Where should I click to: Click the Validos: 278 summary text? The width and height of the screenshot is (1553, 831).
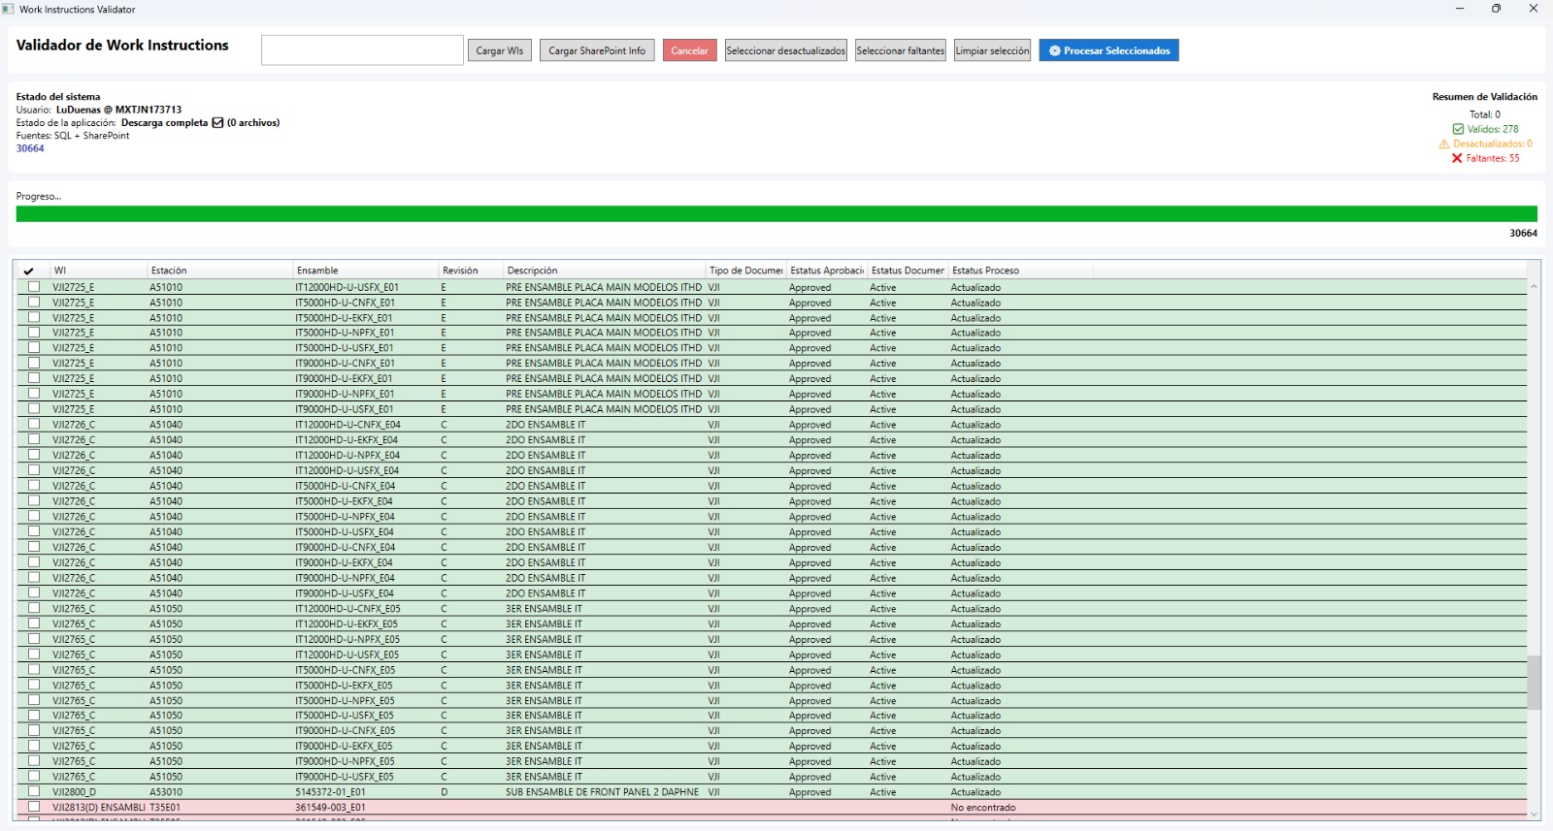tap(1493, 129)
